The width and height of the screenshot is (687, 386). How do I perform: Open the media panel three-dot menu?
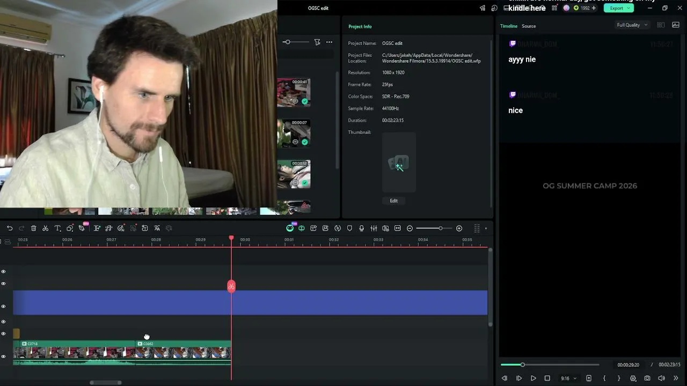(x=329, y=42)
